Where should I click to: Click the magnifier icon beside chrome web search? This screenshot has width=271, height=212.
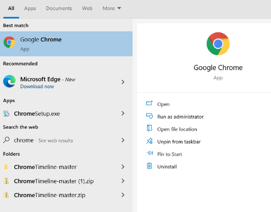click(6, 140)
